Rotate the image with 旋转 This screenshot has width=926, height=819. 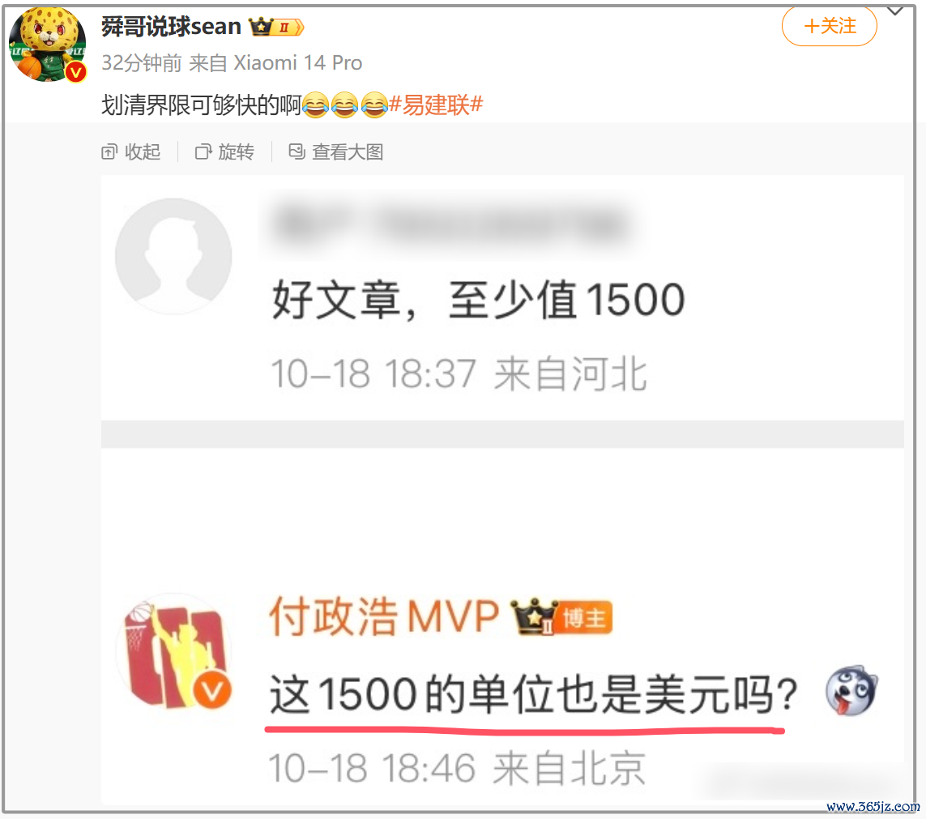225,152
